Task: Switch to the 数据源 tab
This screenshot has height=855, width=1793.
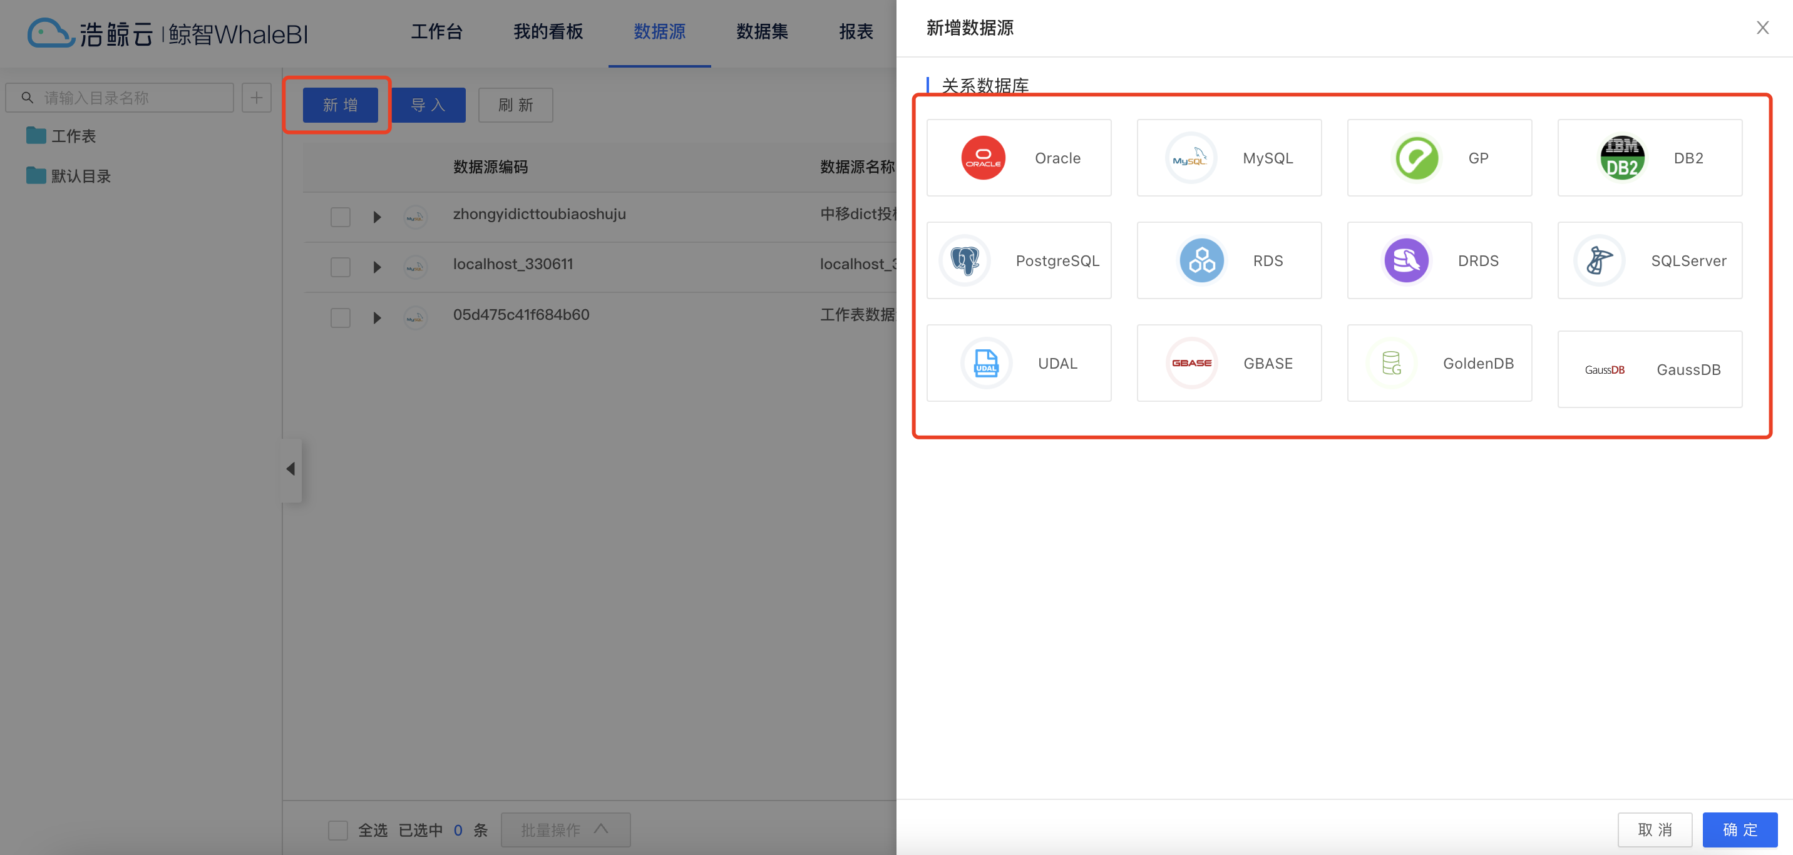Action: pos(659,31)
